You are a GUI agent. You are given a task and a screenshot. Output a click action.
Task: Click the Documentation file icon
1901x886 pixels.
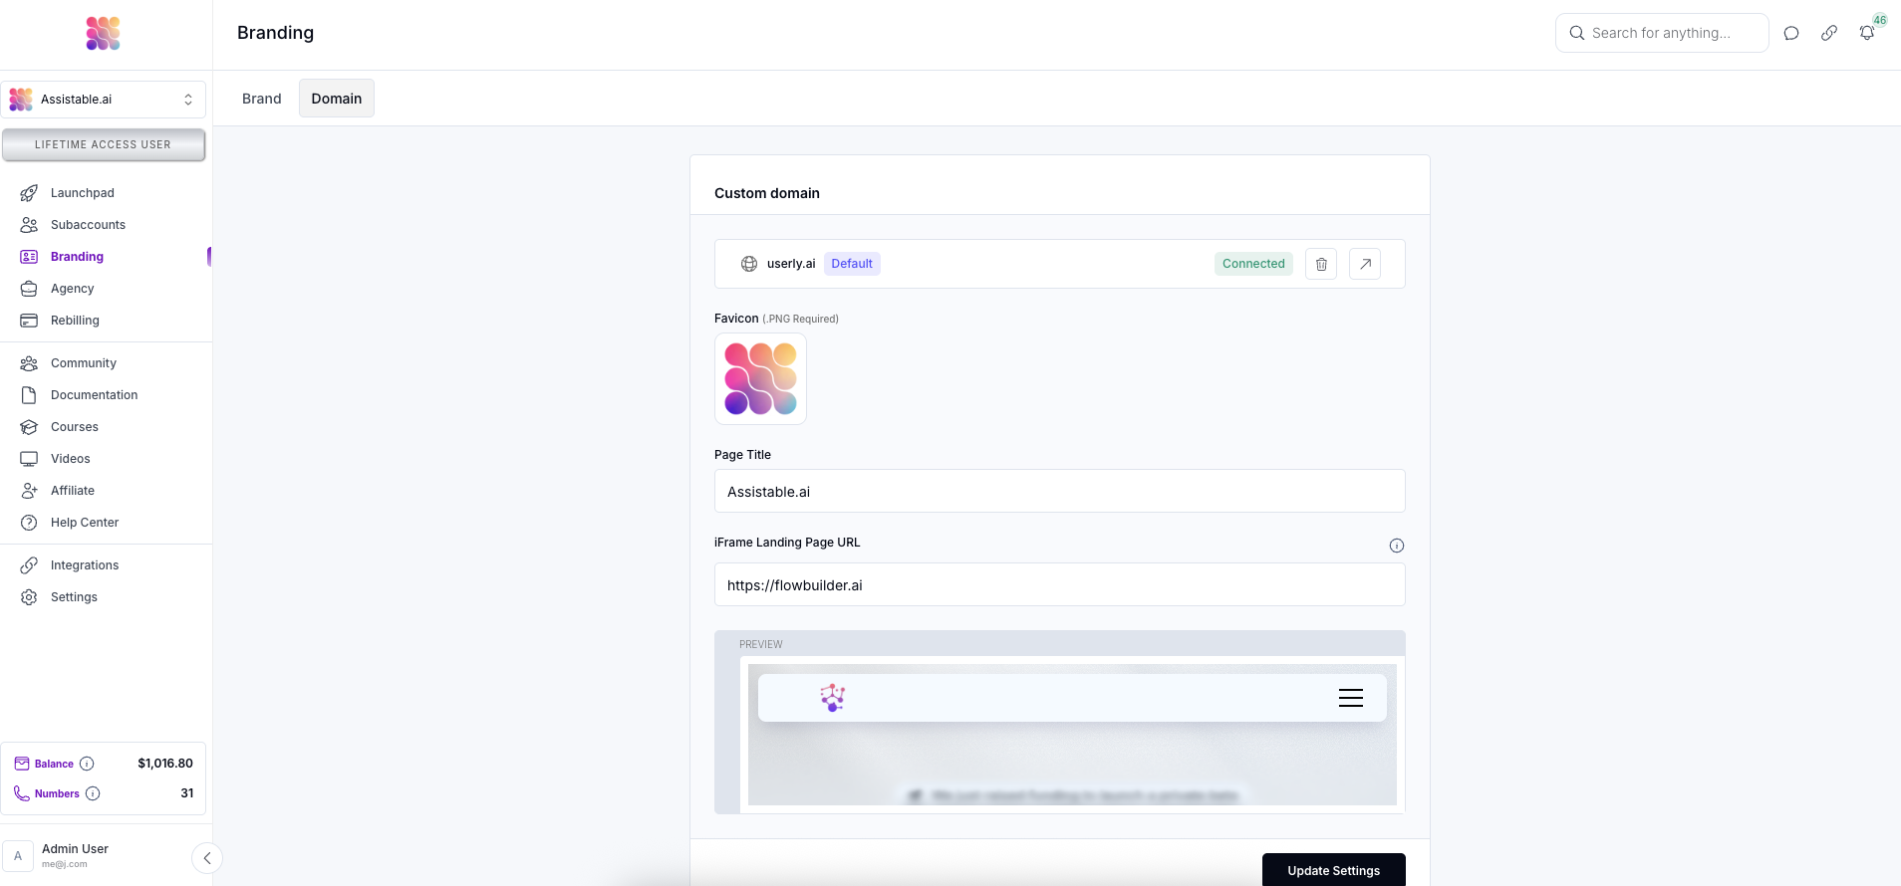(29, 395)
